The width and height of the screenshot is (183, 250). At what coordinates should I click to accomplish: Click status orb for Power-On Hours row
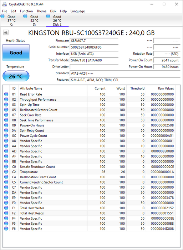point(6,125)
